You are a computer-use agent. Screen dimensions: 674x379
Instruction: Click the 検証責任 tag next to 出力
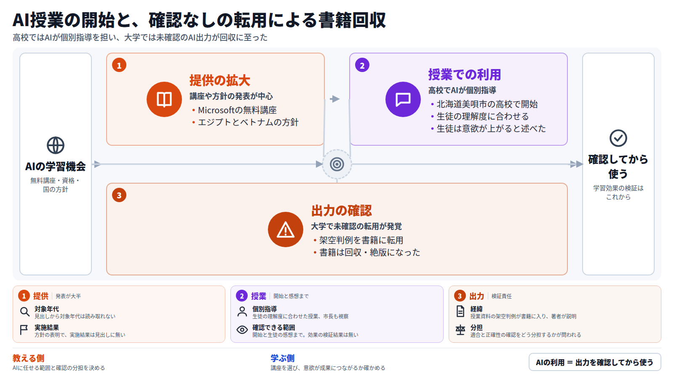click(502, 296)
